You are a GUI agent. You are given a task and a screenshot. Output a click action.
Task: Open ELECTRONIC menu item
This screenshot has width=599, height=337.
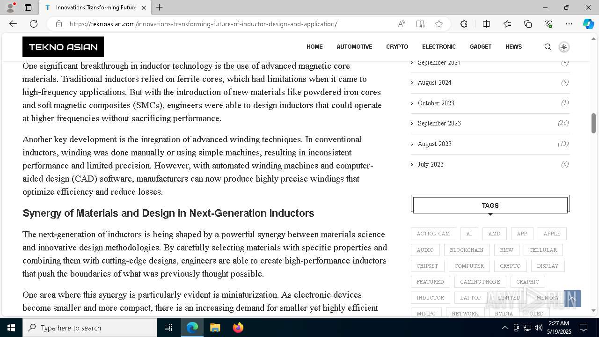tap(439, 47)
